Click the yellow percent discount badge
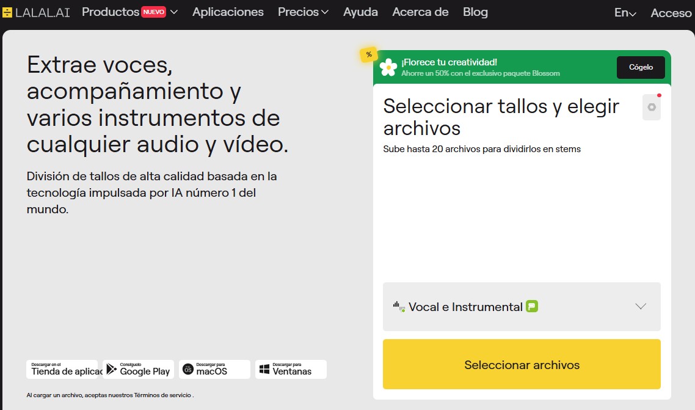 tap(369, 54)
